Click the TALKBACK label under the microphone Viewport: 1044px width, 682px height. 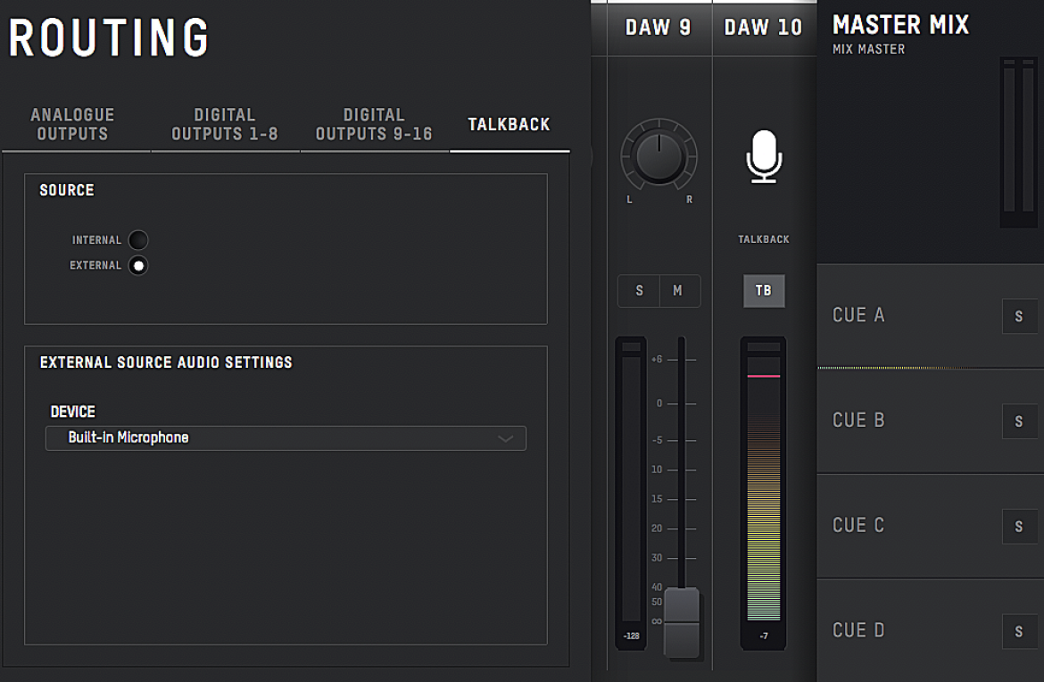tap(764, 239)
